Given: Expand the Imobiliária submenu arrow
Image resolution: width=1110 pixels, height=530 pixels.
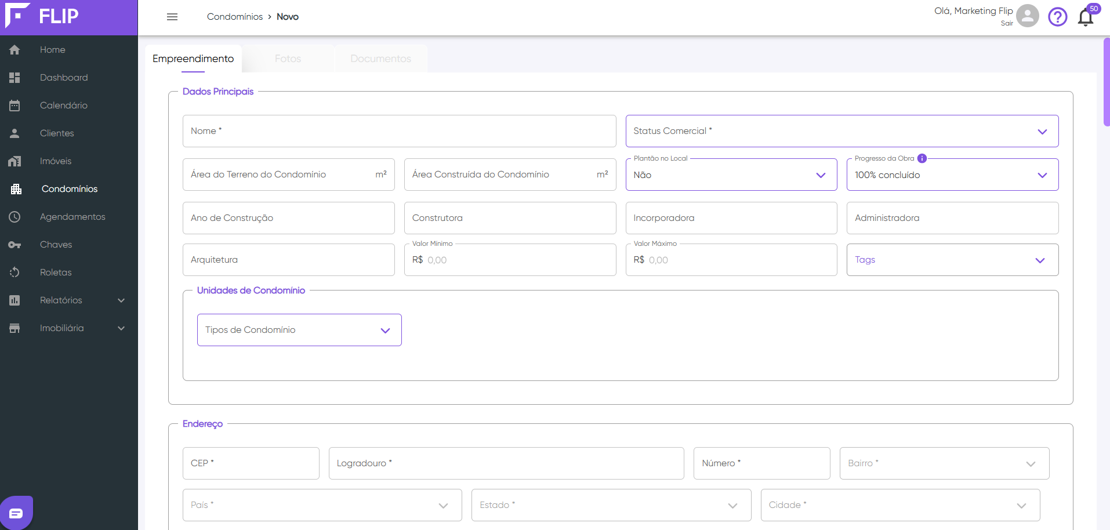Looking at the screenshot, I should pyautogui.click(x=121, y=328).
